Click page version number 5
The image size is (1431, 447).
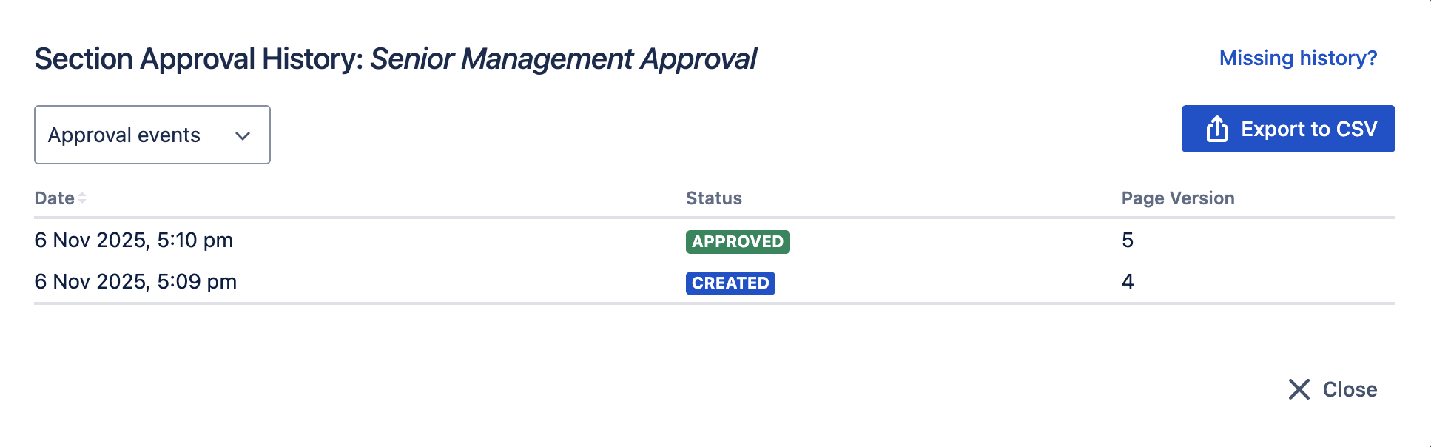pos(1127,240)
